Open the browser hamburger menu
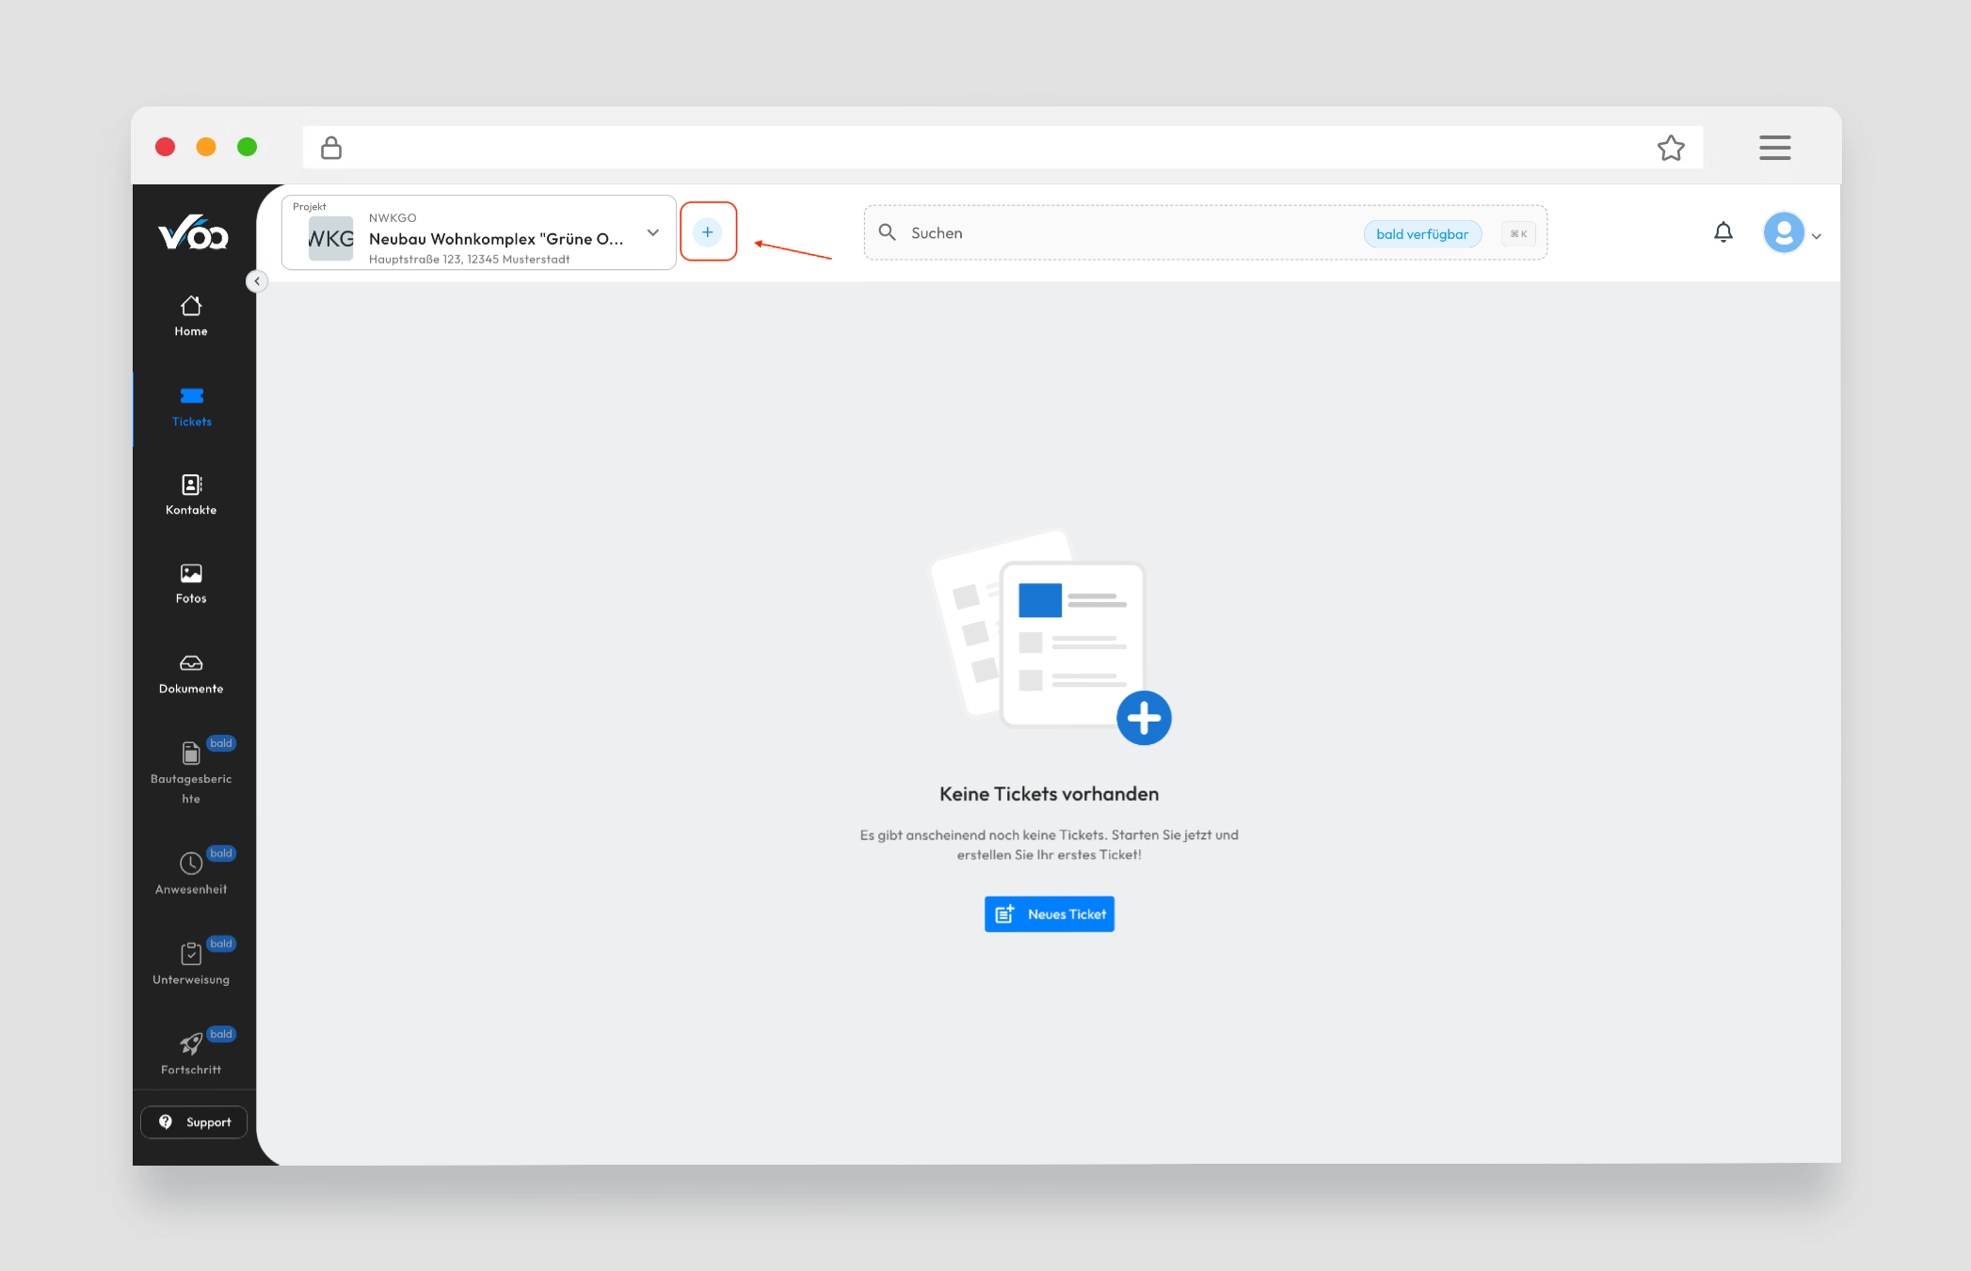This screenshot has width=1971, height=1271. click(1774, 148)
